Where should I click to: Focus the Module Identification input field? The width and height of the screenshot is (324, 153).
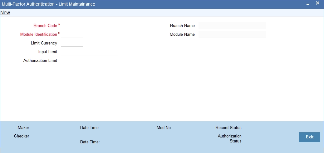point(72,35)
